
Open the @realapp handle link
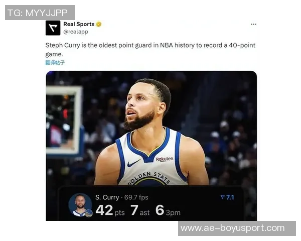[76, 32]
